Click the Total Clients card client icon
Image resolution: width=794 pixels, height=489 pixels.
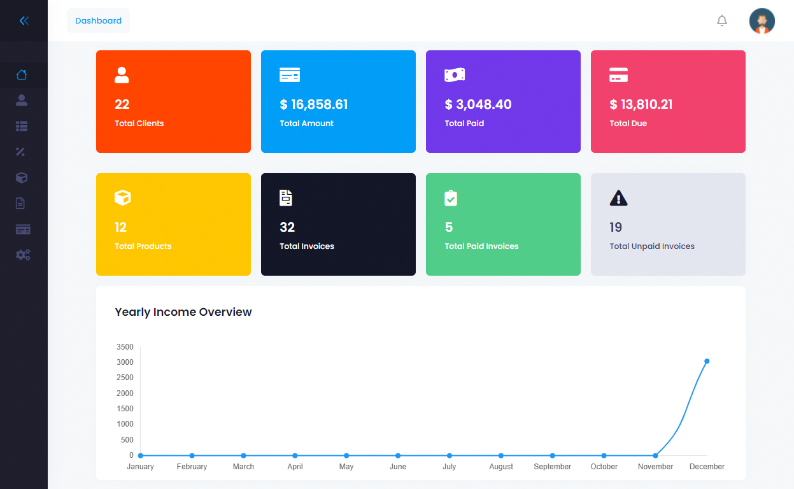pos(121,74)
